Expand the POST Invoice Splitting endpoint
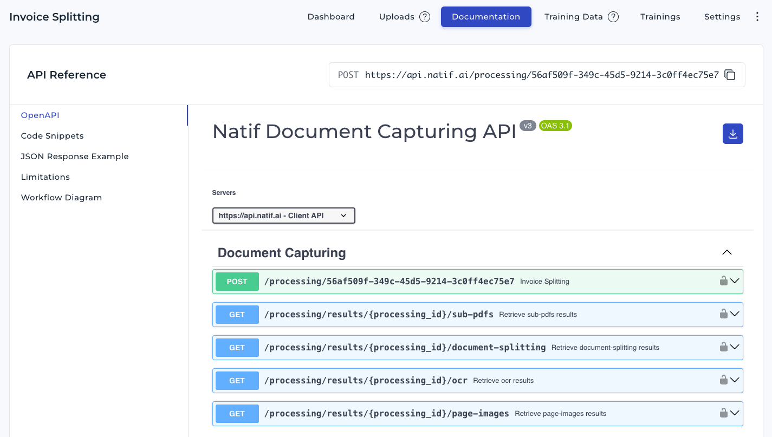The width and height of the screenshot is (772, 437). tap(735, 281)
